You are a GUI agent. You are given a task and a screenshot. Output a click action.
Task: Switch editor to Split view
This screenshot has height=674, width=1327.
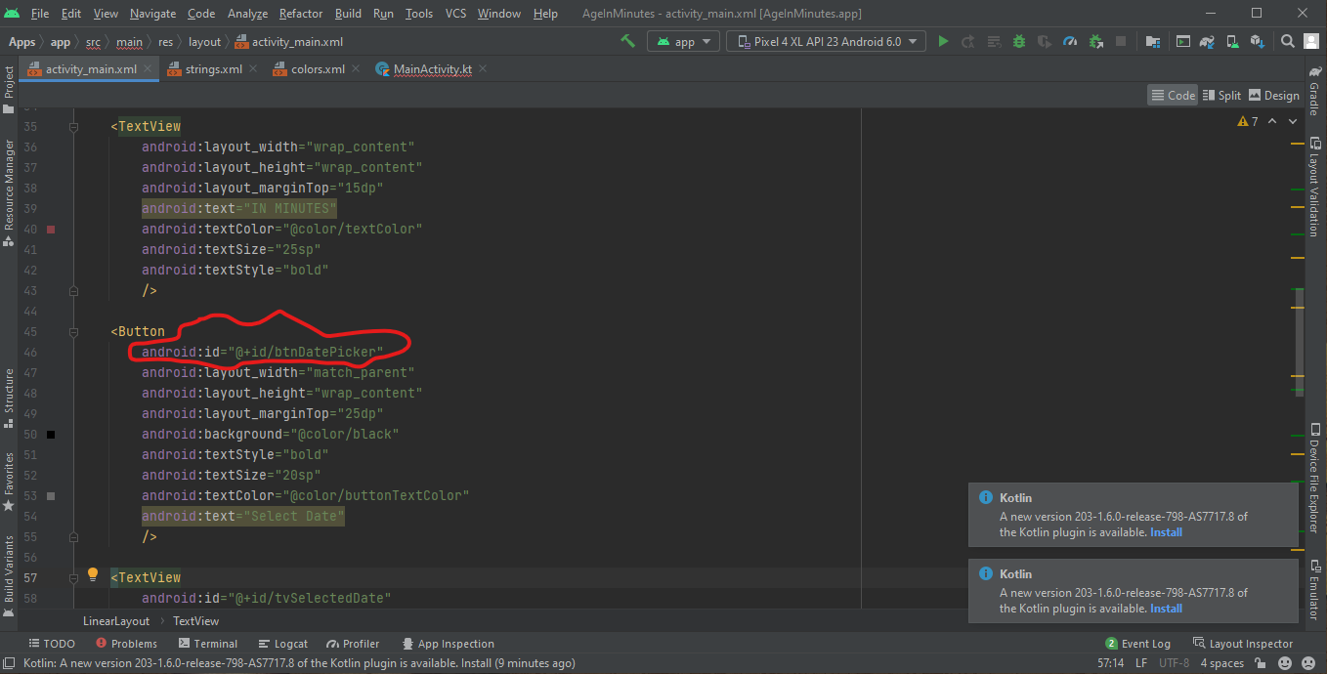click(1221, 95)
